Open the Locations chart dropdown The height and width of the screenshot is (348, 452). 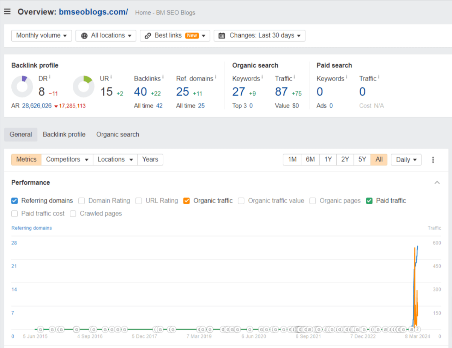point(115,160)
